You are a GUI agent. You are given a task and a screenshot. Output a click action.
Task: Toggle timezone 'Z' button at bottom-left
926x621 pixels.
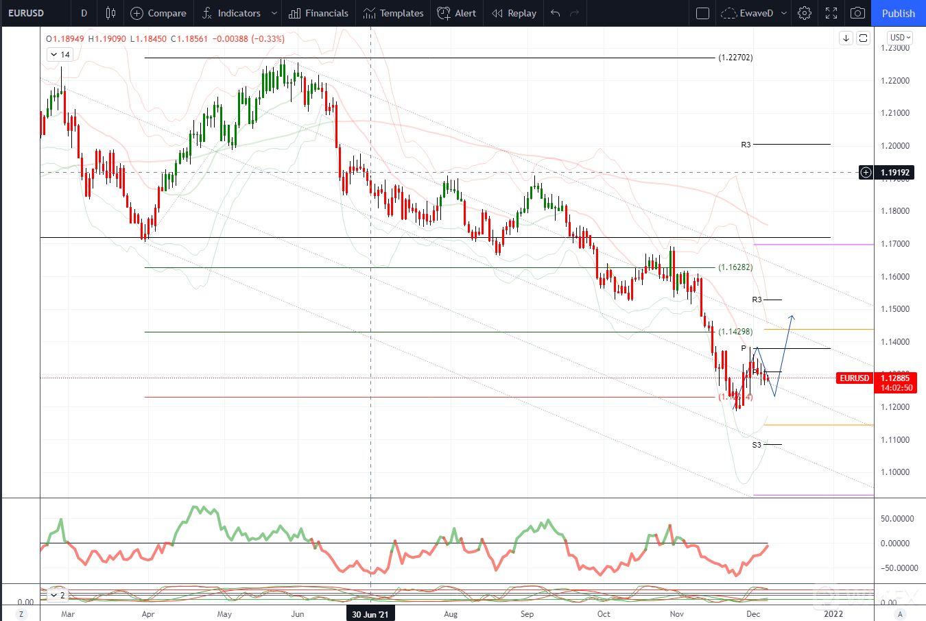(x=21, y=614)
